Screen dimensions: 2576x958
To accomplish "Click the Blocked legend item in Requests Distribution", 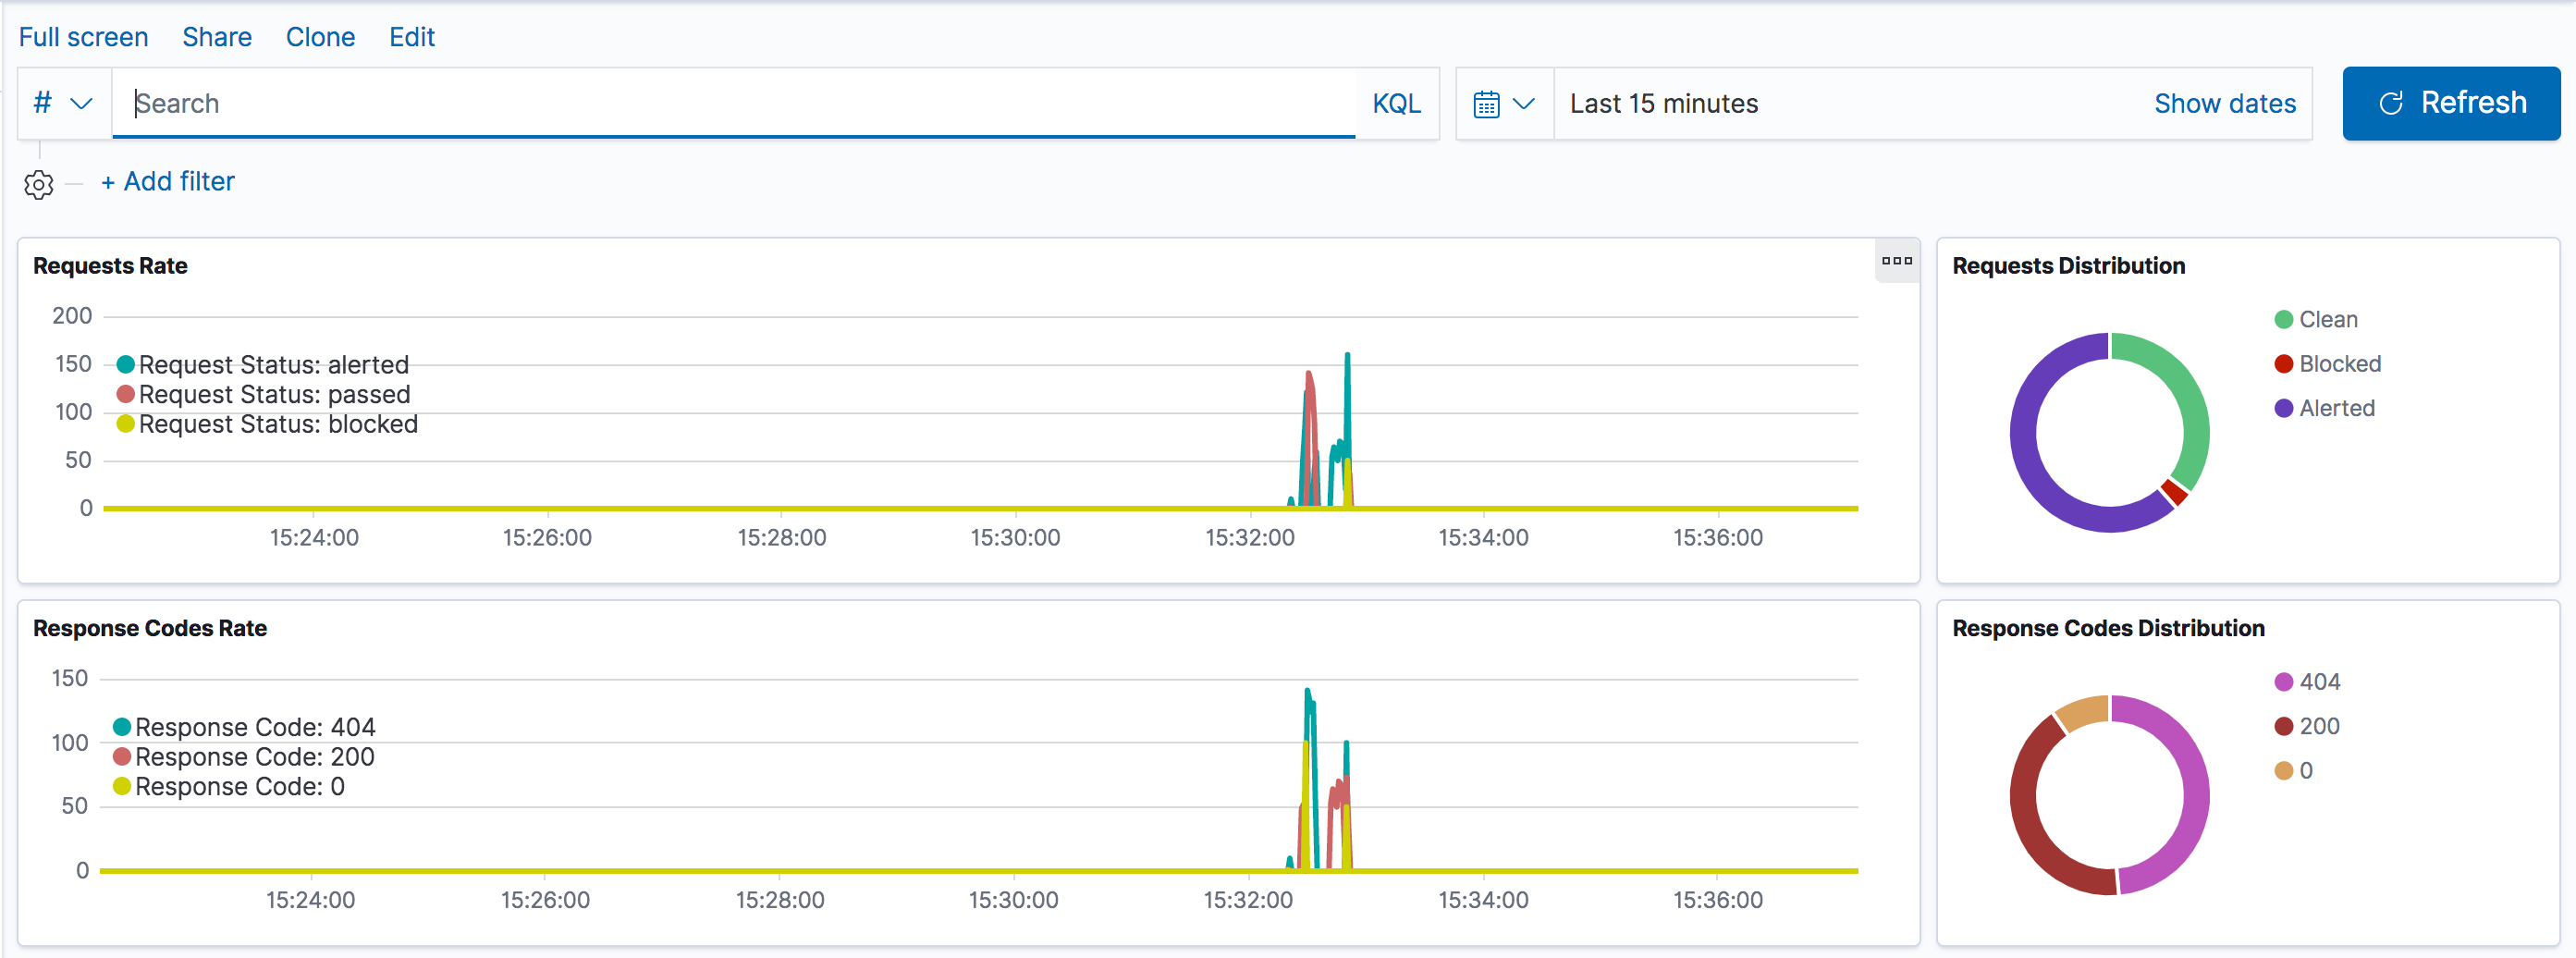I will pyautogui.click(x=2339, y=364).
